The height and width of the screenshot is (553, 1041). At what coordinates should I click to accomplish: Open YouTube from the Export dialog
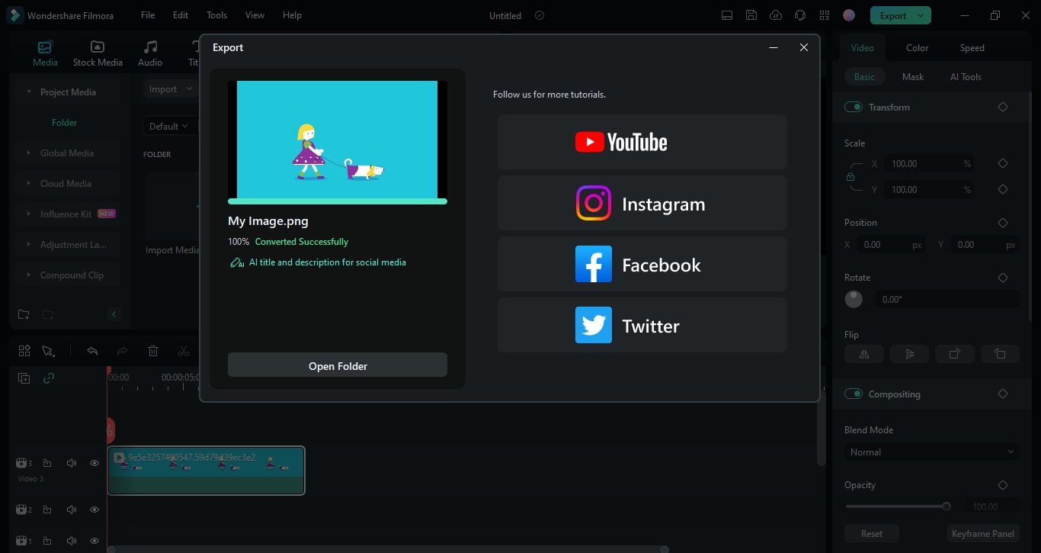pos(642,142)
